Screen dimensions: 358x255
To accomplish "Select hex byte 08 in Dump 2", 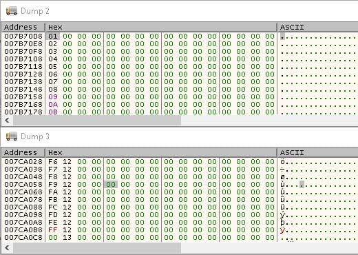I will (x=53, y=90).
